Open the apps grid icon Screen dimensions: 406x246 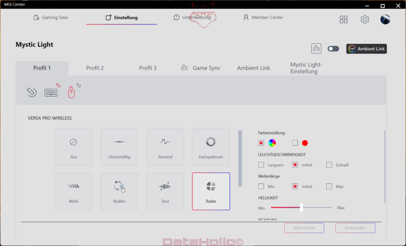(x=344, y=19)
